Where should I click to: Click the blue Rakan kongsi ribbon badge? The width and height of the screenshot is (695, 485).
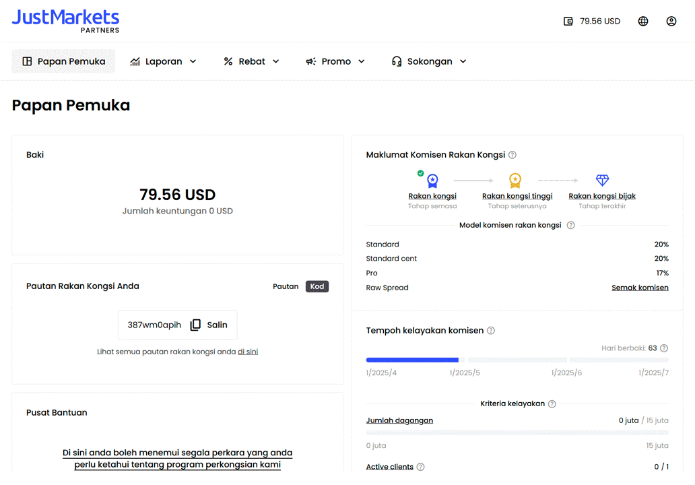(432, 181)
